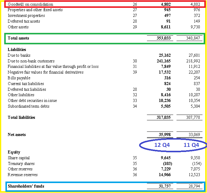Image resolution: width=207 pixels, height=193 pixels.
Task: Click the Shareholders' funds row label
Action: 26,186
